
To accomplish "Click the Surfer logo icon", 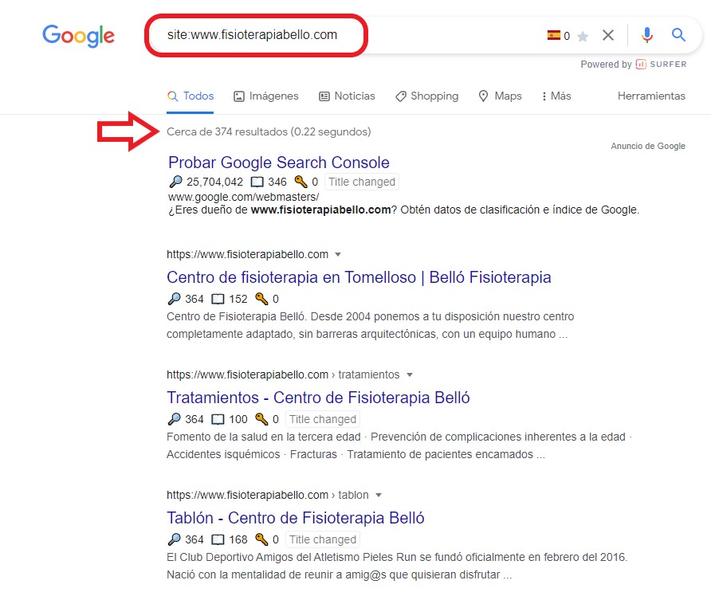I will point(640,64).
